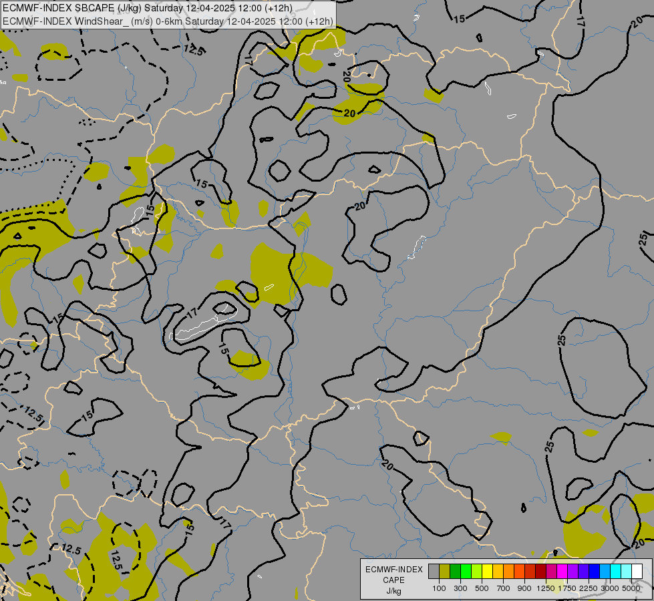Click the gray swatch in CAPE legend
The width and height of the screenshot is (654, 601).
point(434,572)
